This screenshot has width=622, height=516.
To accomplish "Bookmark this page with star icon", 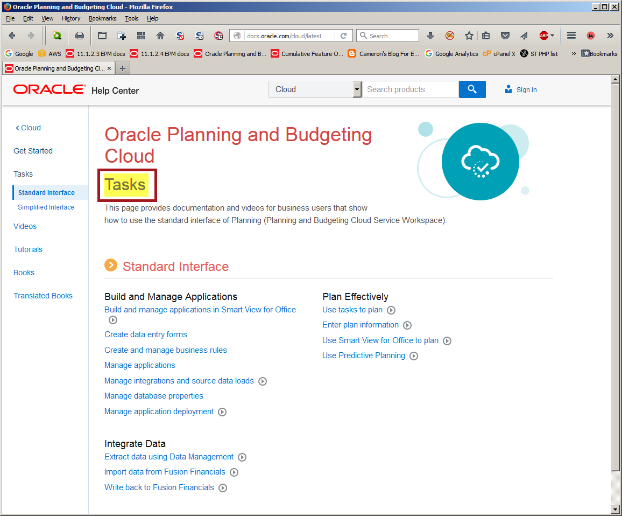I will (x=469, y=36).
